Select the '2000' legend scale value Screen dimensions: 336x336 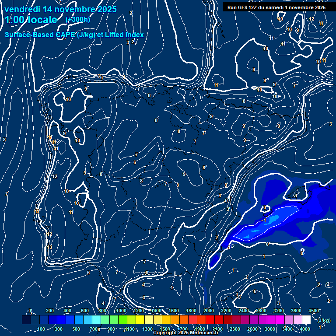(209, 311)
